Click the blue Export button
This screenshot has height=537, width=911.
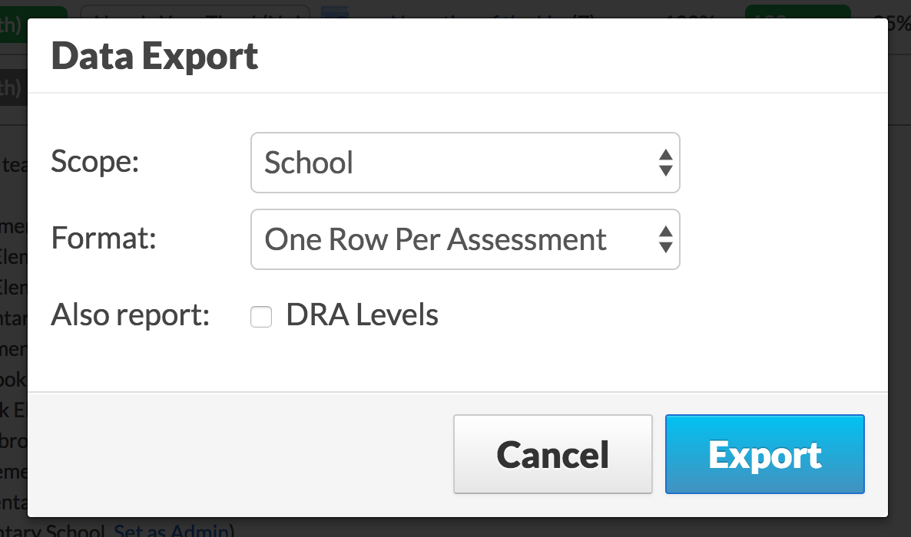click(764, 454)
